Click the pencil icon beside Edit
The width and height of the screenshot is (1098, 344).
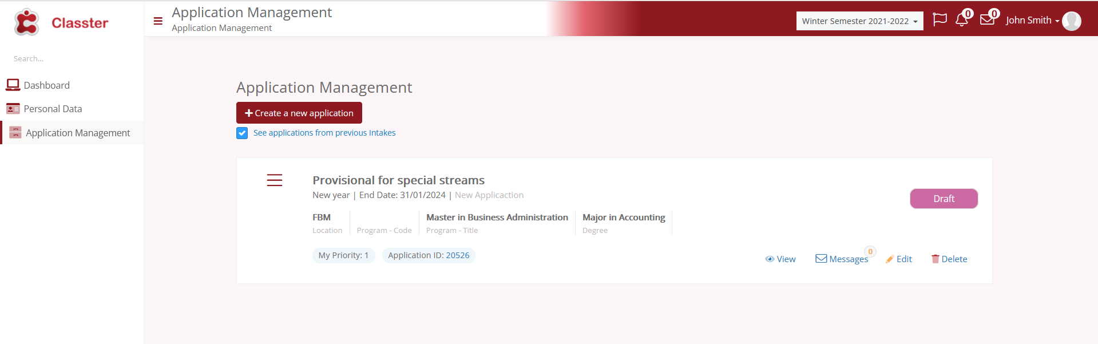tap(890, 259)
